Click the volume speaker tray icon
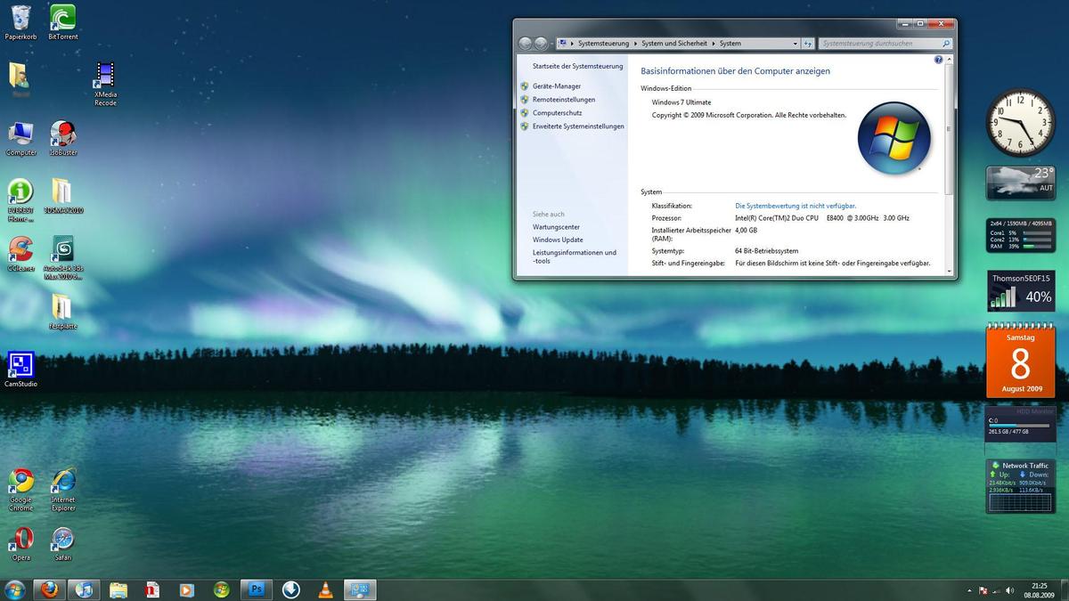1069x601 pixels. pos(1009,590)
